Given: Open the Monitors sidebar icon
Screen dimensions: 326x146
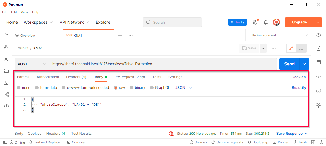Looking at the screenshot, I should click(6, 83).
